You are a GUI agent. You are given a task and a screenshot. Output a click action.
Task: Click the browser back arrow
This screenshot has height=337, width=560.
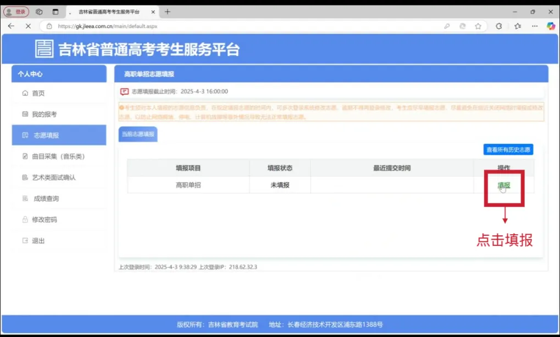point(11,26)
